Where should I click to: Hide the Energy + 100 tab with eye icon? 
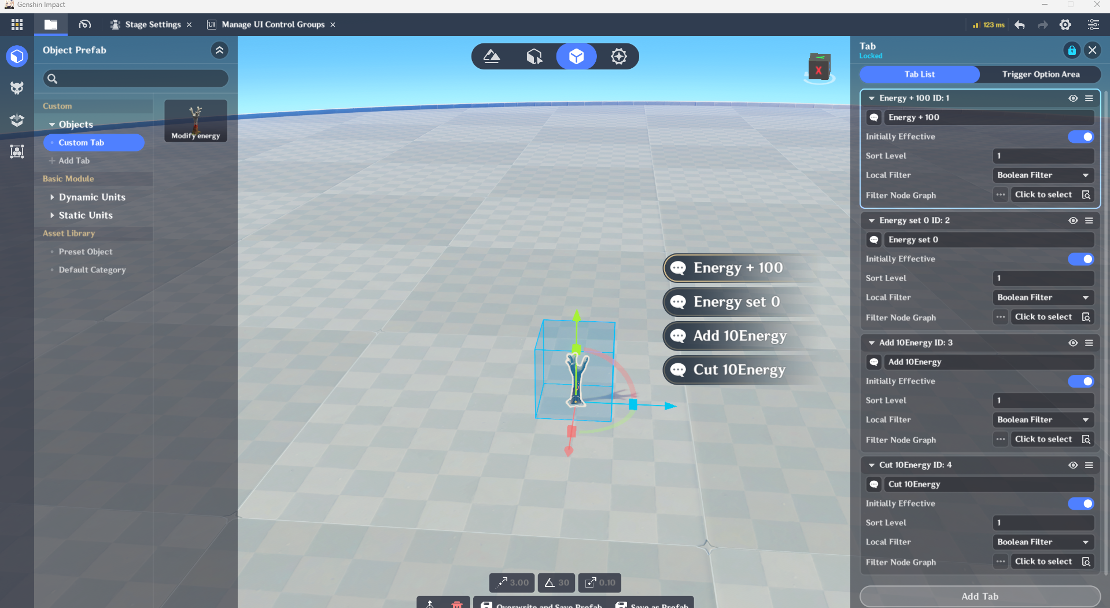tap(1073, 98)
